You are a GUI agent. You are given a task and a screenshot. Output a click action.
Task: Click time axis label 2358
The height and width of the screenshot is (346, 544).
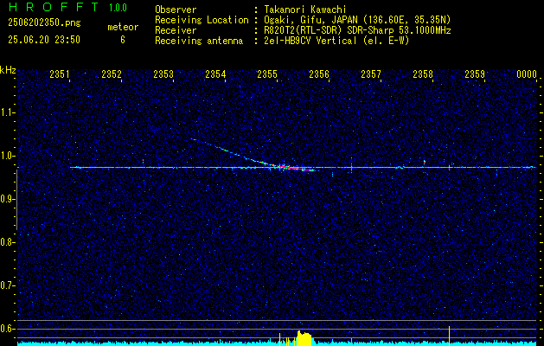click(423, 74)
